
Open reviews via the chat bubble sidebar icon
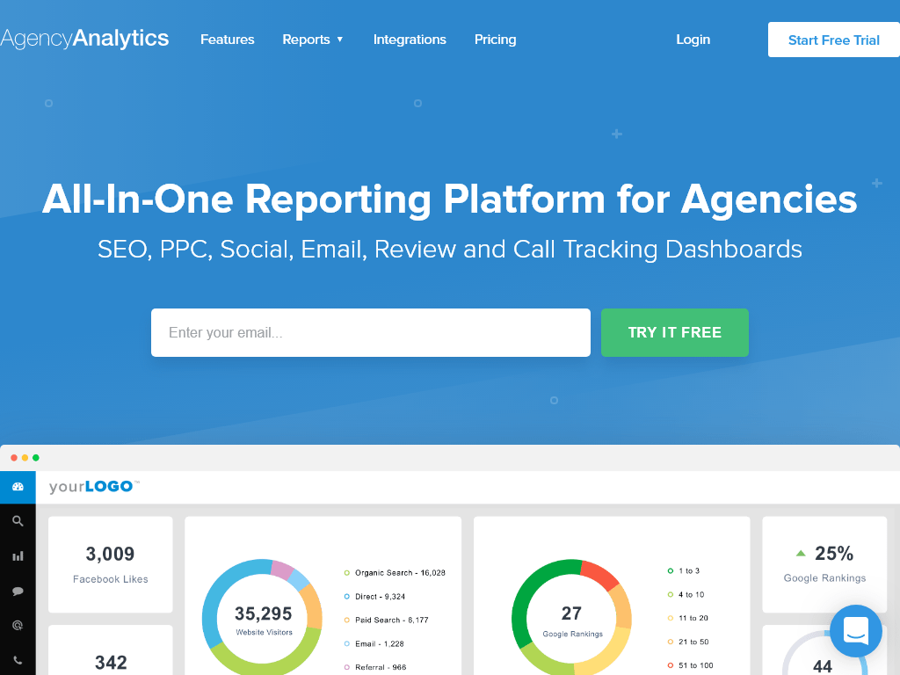tap(18, 591)
